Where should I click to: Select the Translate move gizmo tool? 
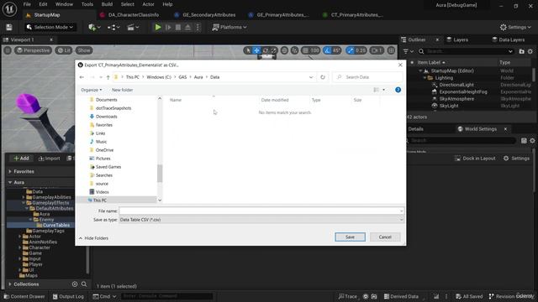pos(256,50)
